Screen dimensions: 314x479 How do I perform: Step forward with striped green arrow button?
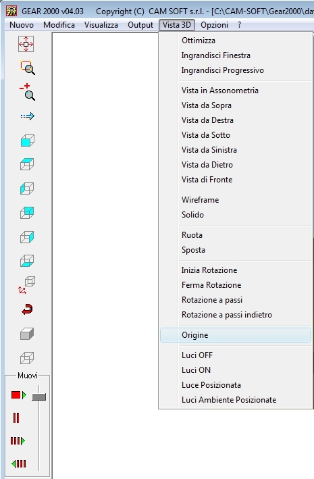point(18,440)
